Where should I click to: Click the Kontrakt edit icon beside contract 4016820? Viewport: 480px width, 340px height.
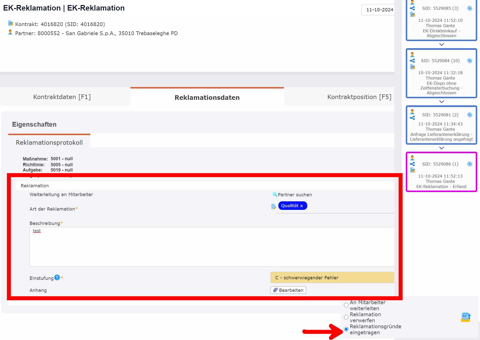click(11, 23)
